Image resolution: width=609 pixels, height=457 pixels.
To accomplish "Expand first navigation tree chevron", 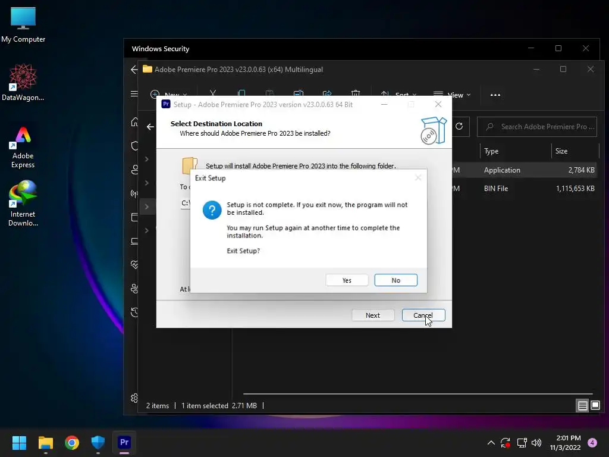I will tap(147, 159).
